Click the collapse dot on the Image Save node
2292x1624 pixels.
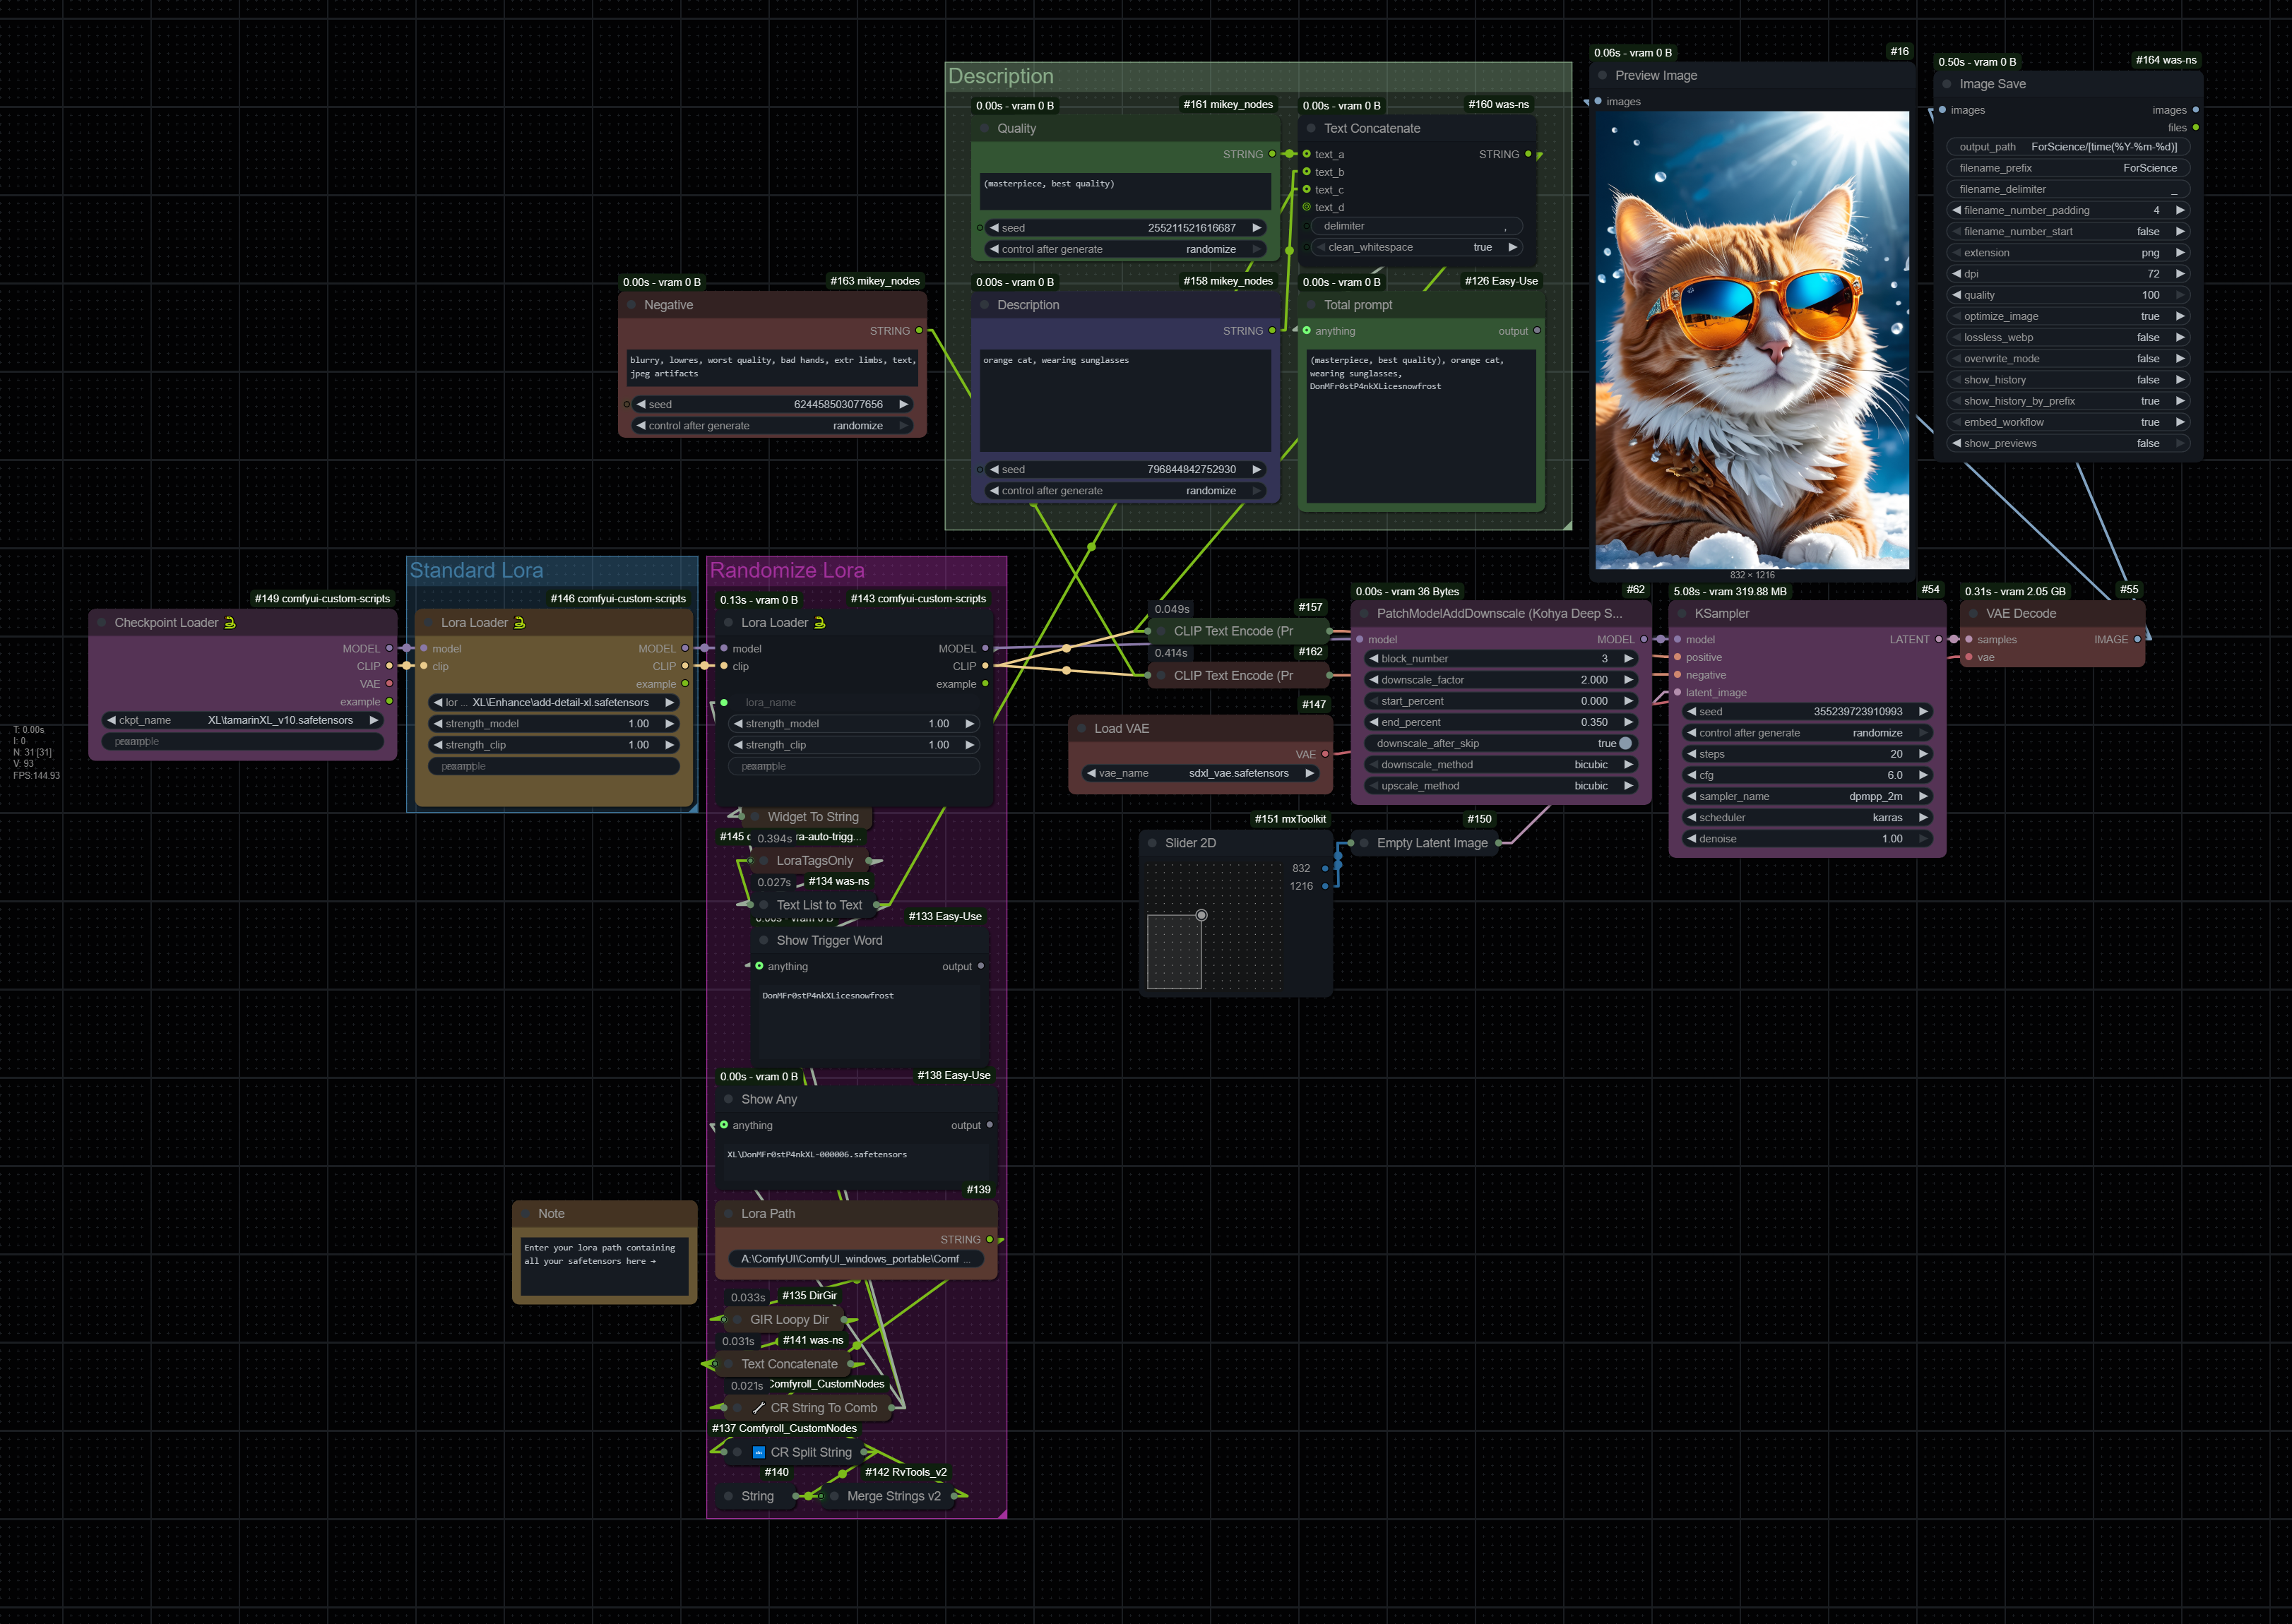point(1946,84)
